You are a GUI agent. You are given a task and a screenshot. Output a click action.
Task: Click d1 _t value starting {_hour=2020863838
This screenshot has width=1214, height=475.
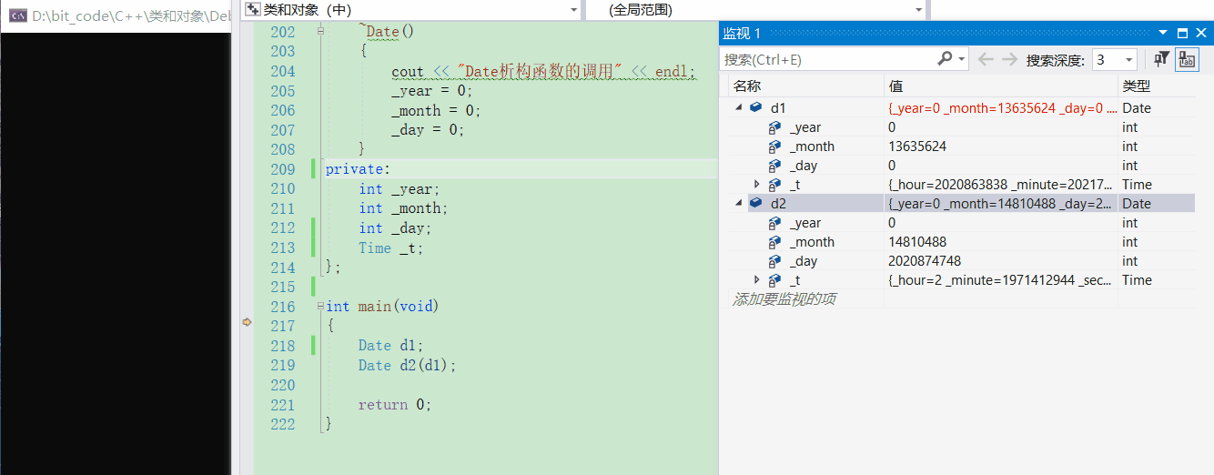tap(1002, 185)
